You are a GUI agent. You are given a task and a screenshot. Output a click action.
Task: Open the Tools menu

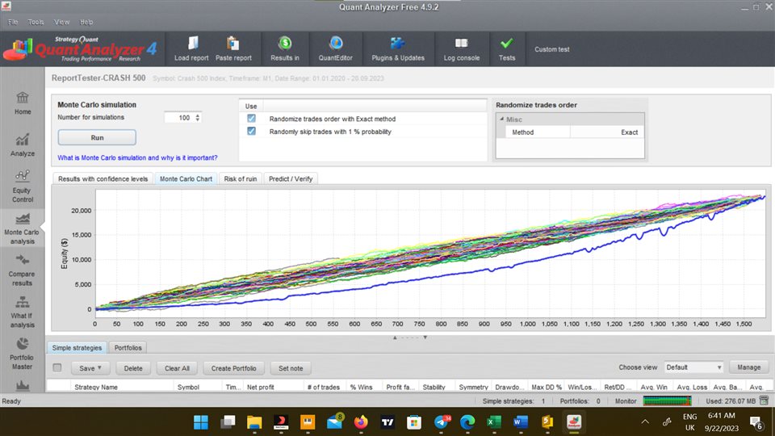pyautogui.click(x=36, y=22)
